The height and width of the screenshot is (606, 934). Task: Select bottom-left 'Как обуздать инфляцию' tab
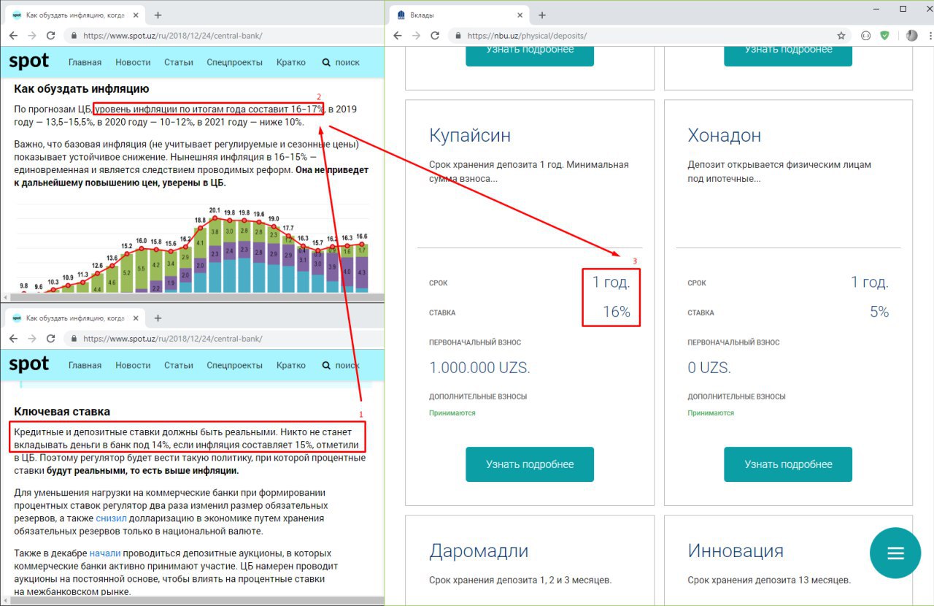click(x=75, y=318)
